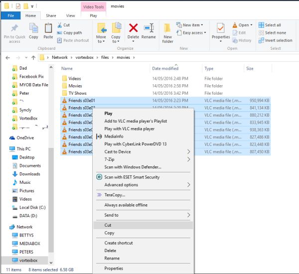This screenshot has height=274, width=299.
Task: Click the New folder icon
Action: tap(167, 28)
